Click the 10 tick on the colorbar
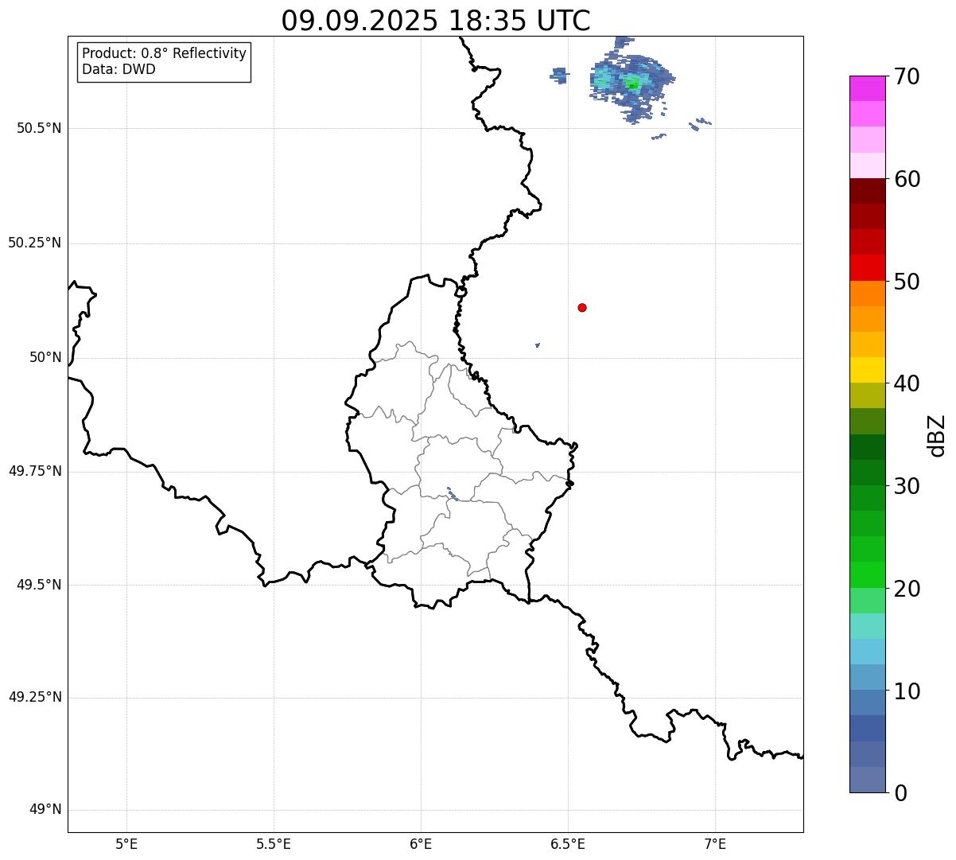The height and width of the screenshot is (860, 956). (x=907, y=691)
